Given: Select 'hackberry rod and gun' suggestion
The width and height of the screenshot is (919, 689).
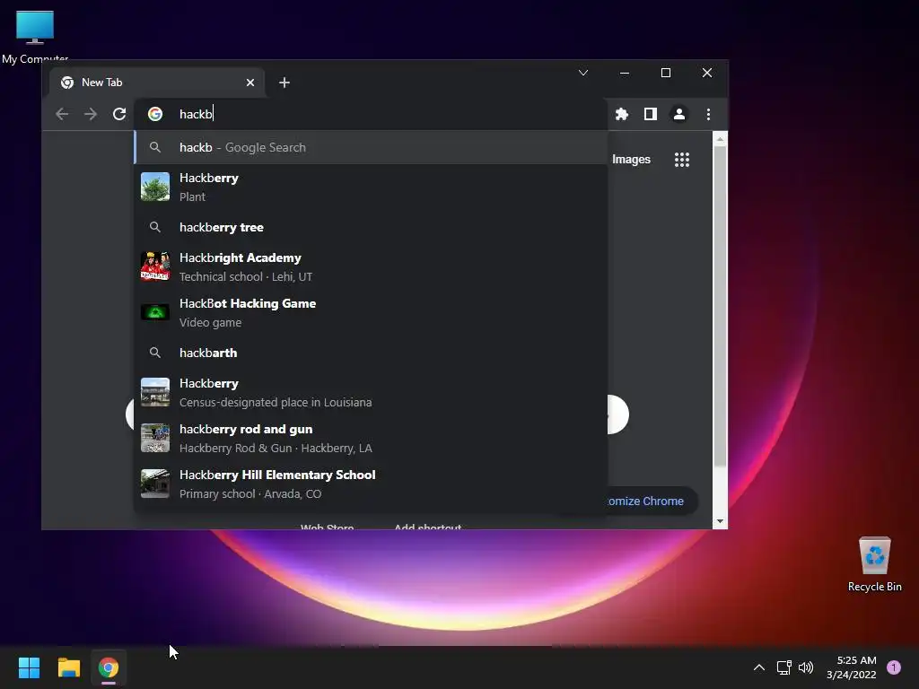Looking at the screenshot, I should pyautogui.click(x=371, y=438).
